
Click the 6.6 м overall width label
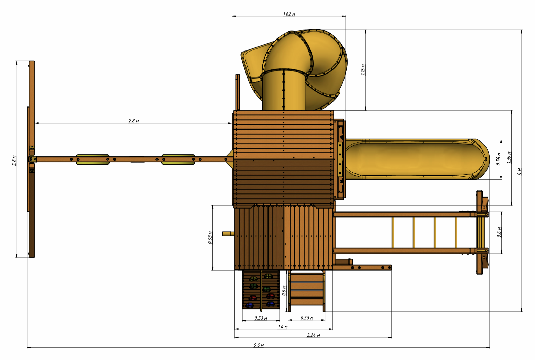coord(258,345)
